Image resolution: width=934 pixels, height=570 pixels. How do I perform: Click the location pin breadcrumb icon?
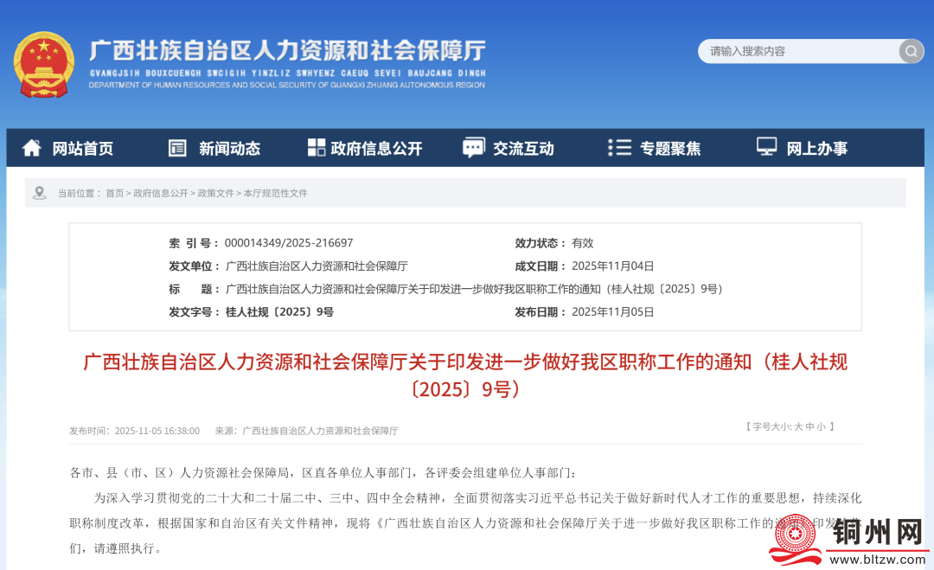[39, 193]
